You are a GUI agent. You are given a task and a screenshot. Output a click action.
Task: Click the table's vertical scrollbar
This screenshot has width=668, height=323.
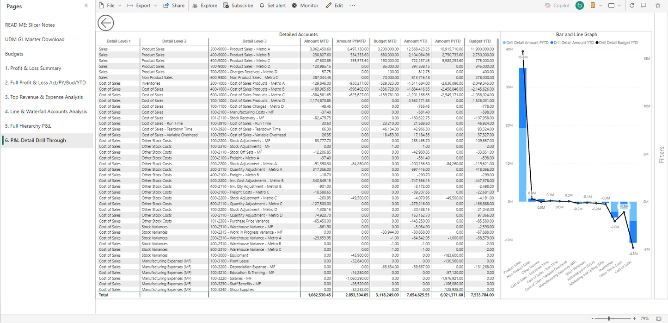tap(498, 116)
